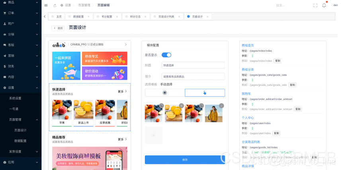The width and height of the screenshot is (342, 170).
Task: Toggle the 是否显示 switch
Action: click(166, 55)
